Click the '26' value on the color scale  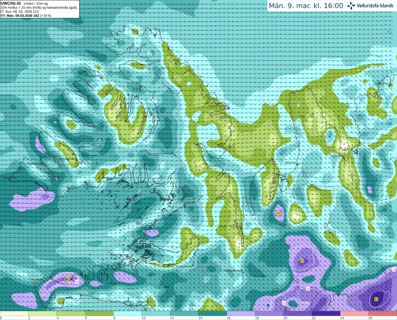[370, 318]
